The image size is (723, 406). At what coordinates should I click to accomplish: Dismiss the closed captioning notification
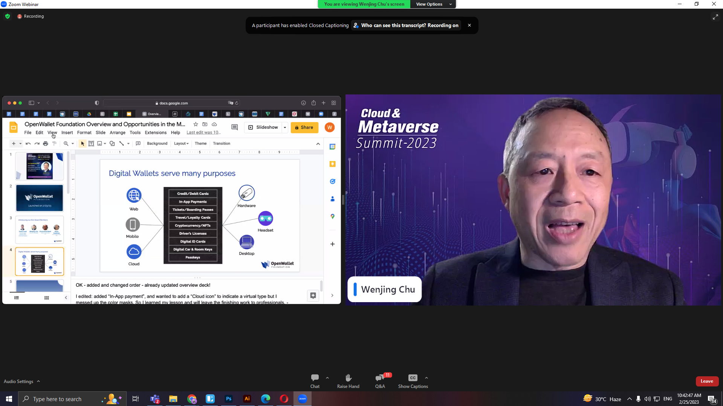coord(469,25)
